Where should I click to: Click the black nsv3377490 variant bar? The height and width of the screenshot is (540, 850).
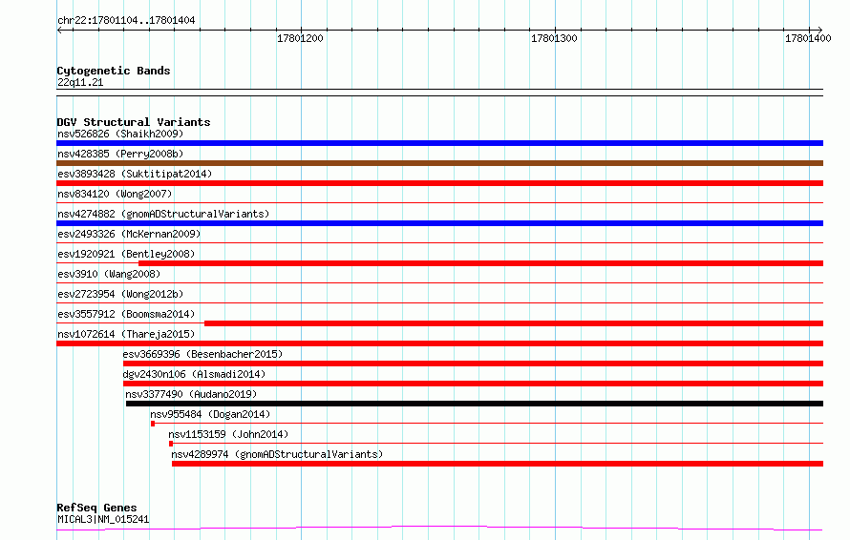[x=475, y=404]
